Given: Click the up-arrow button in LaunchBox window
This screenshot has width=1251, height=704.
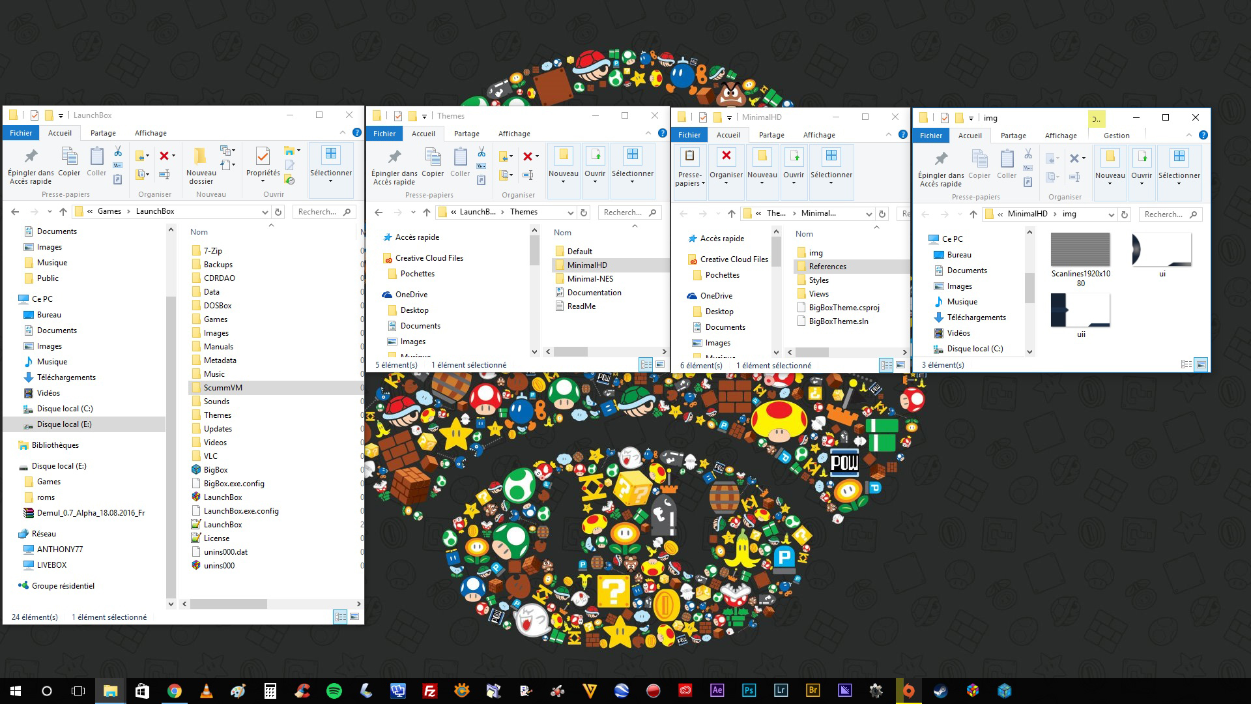Looking at the screenshot, I should [x=63, y=211].
